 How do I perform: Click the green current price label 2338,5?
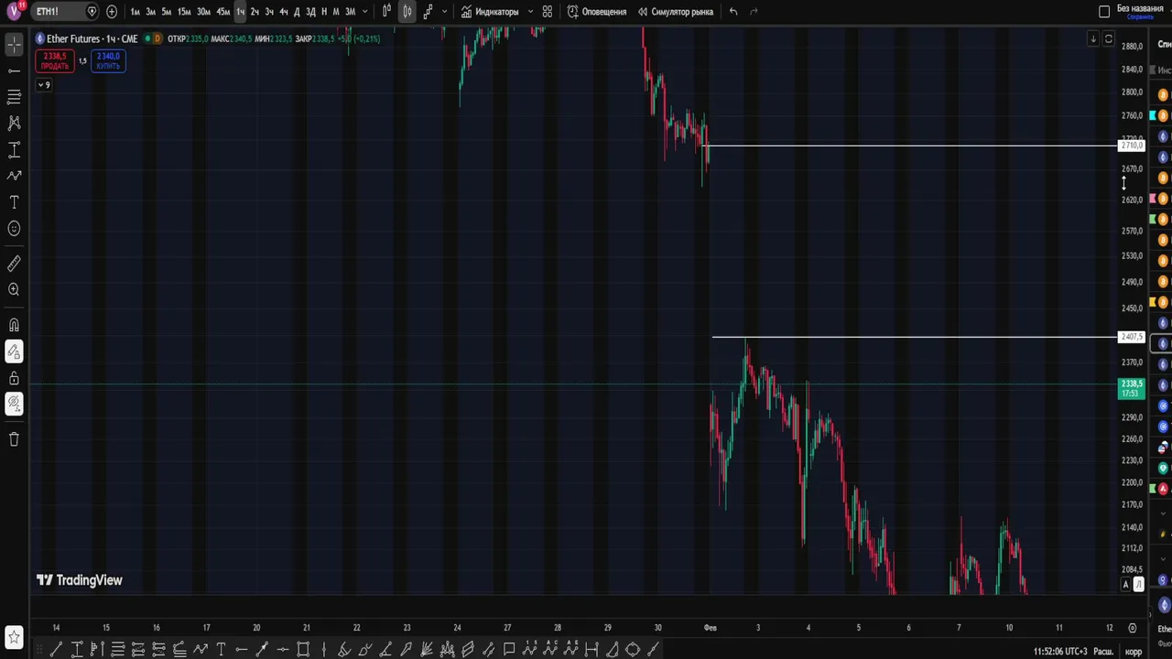pos(1132,388)
